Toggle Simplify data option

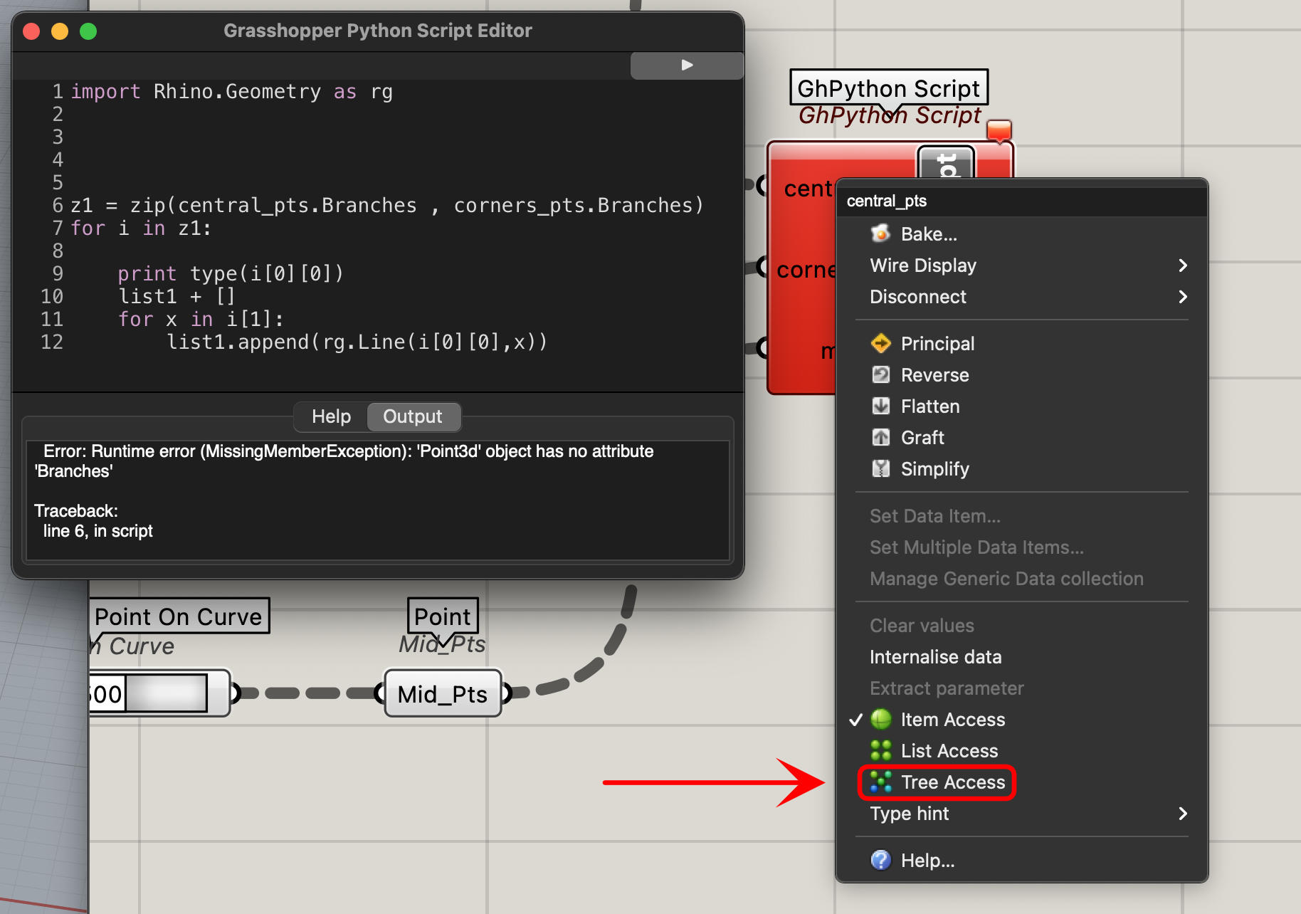pos(1021,468)
